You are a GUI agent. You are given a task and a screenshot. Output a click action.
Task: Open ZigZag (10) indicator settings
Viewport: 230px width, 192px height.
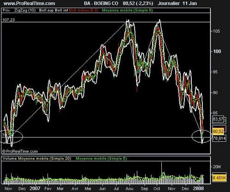coord(25,10)
